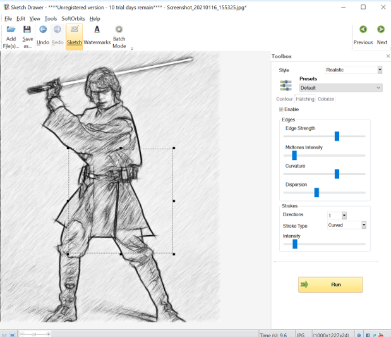Open the Facebook icon in status bar
The image size is (391, 337).
tap(368, 335)
